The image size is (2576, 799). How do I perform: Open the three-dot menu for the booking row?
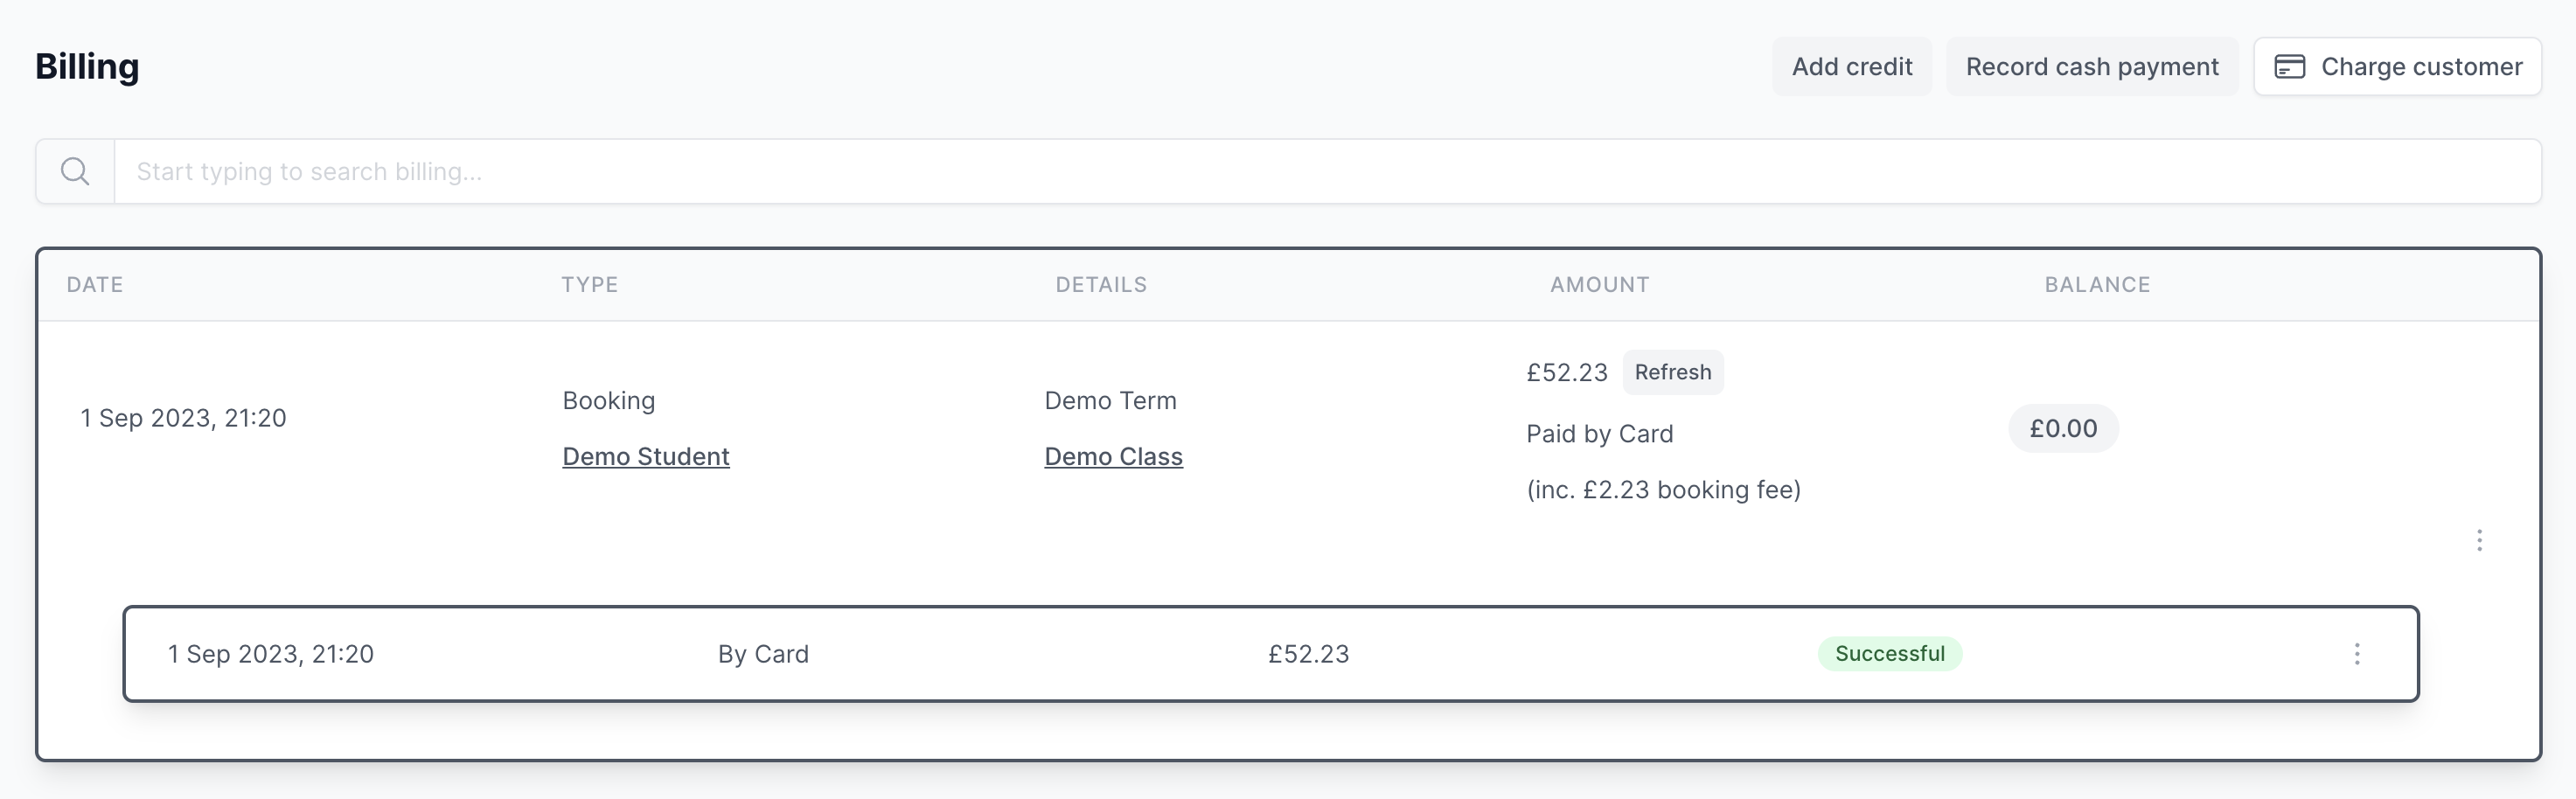(2480, 540)
